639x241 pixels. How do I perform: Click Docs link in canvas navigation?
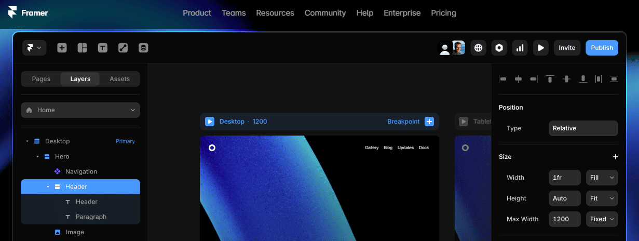[424, 148]
